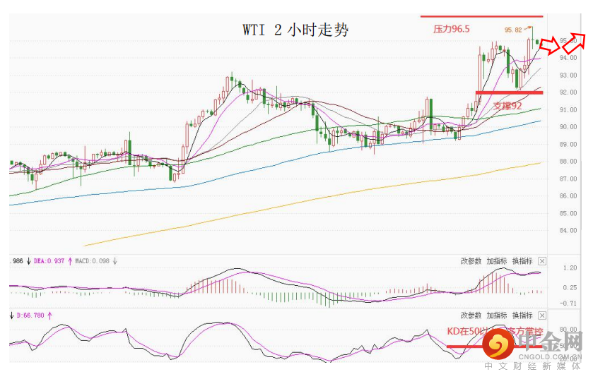Click 换指标 in the MACD panel

[x=522, y=261]
